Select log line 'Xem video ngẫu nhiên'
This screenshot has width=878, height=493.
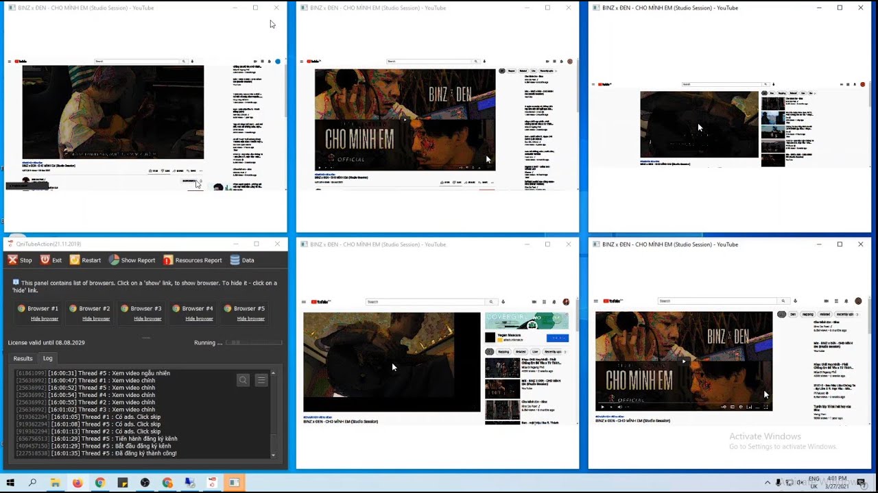pos(93,373)
